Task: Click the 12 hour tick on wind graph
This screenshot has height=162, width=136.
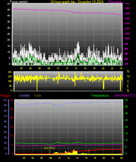Action: pos(67,68)
